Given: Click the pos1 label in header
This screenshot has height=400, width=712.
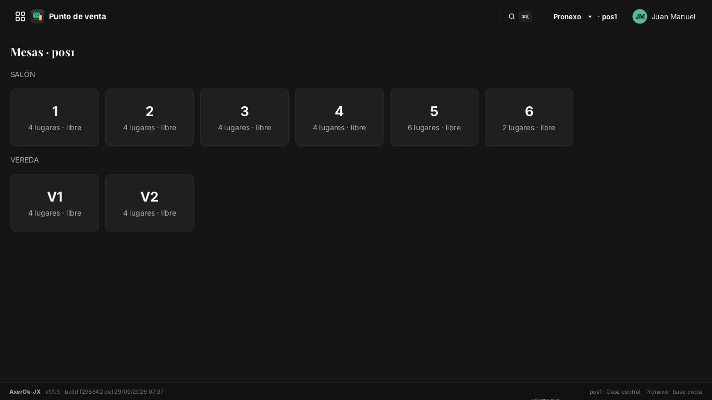Looking at the screenshot, I should click(x=609, y=17).
